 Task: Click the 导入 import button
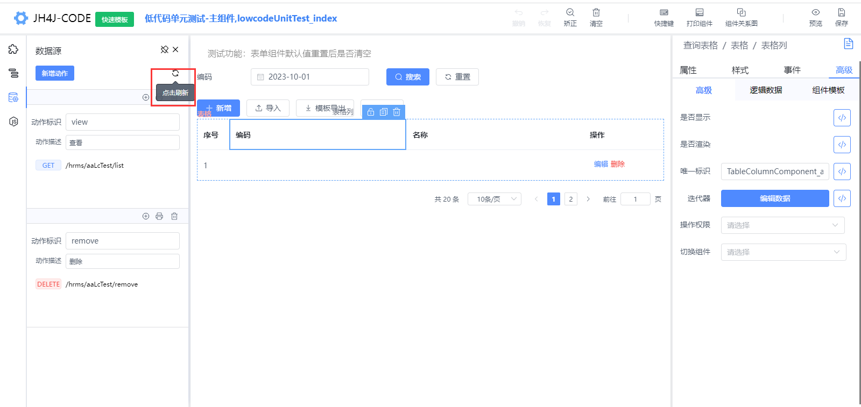click(x=268, y=108)
